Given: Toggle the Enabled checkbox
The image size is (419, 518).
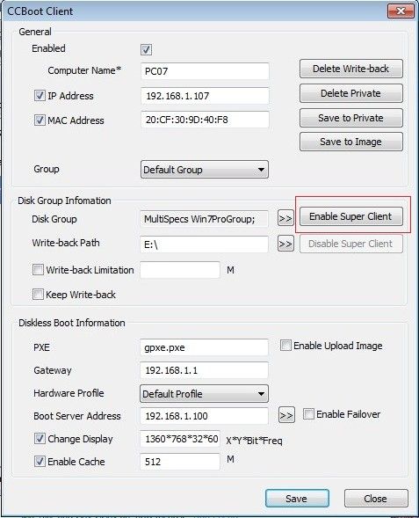Looking at the screenshot, I should point(146,49).
